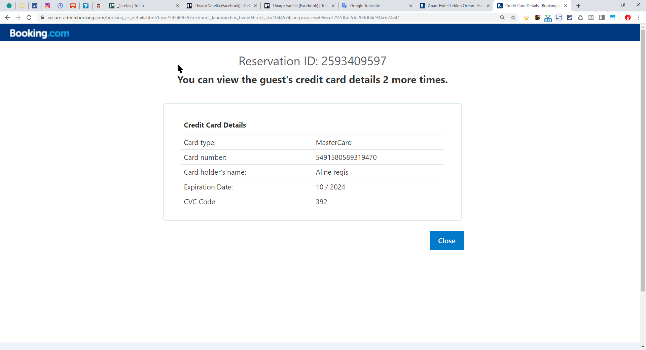This screenshot has width=646, height=350.
Task: Open the split-panel extension icon
Action: pos(602,17)
